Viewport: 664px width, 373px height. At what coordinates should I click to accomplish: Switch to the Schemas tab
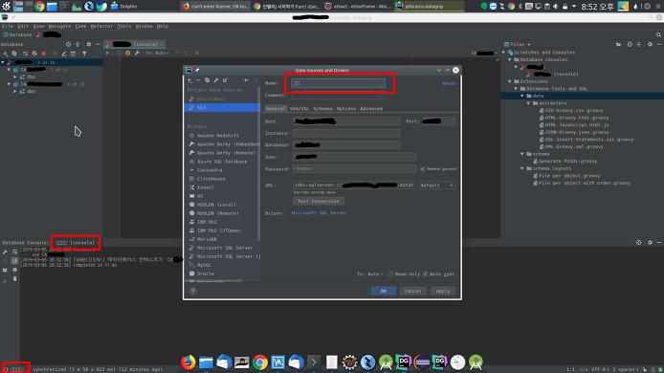(x=322, y=109)
